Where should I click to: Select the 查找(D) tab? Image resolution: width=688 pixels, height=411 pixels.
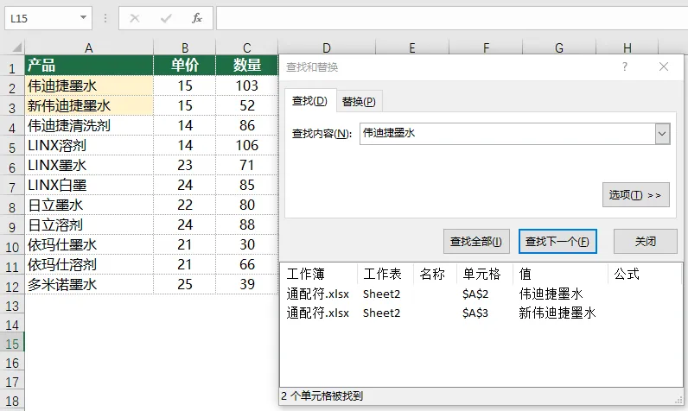309,101
